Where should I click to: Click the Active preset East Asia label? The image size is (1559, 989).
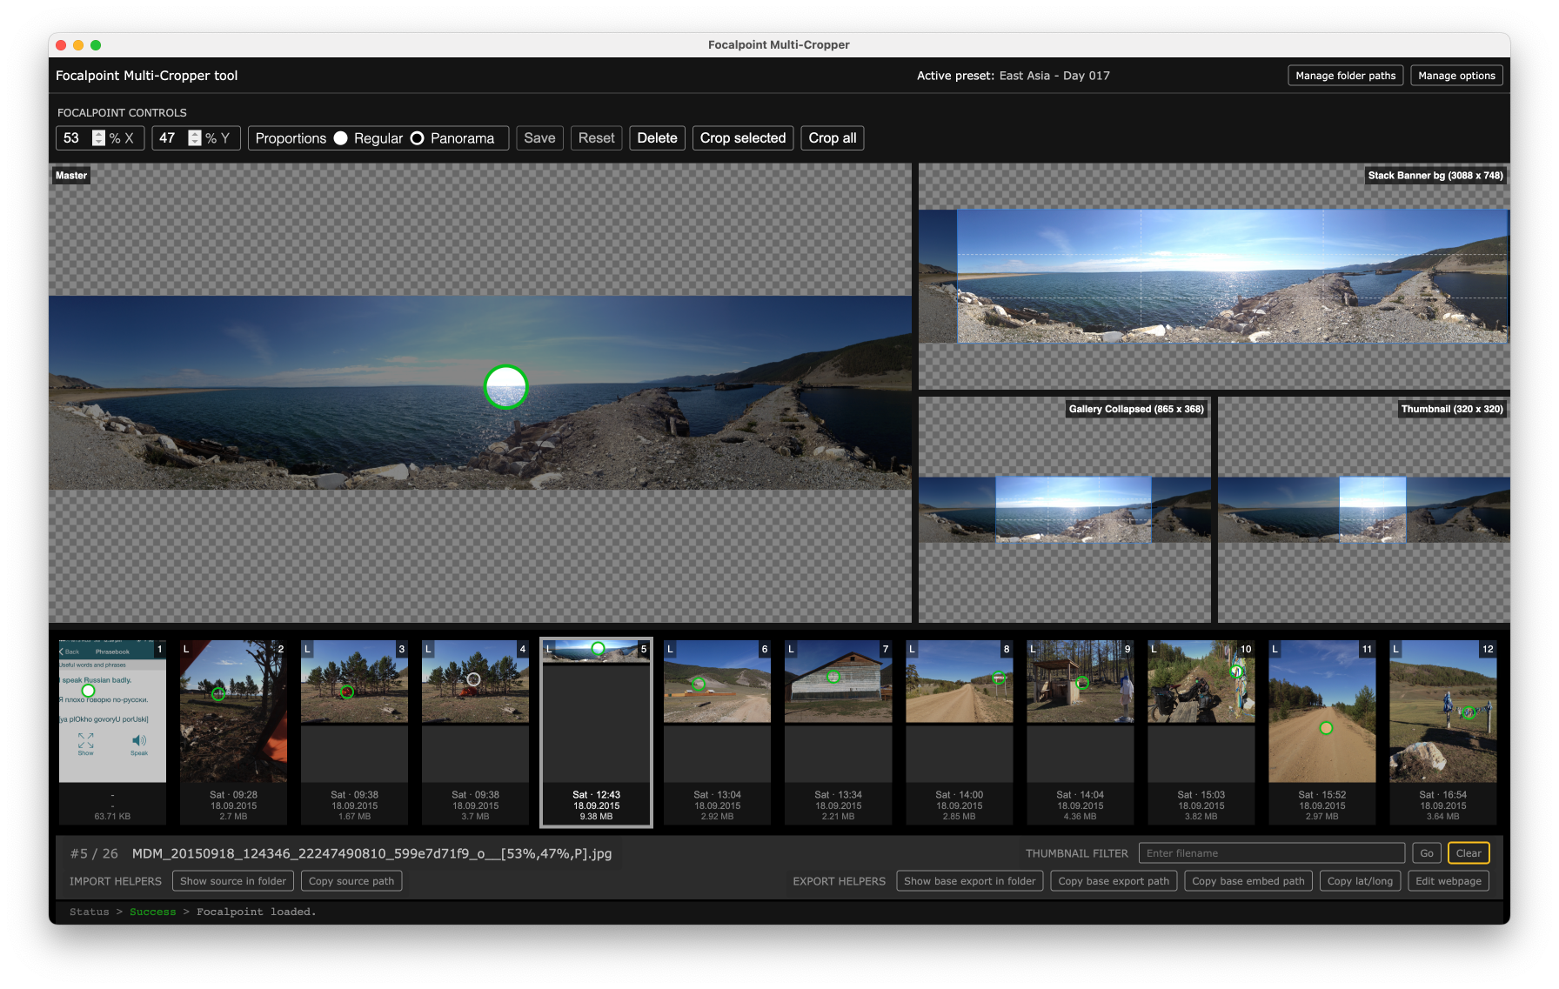pos(1014,76)
